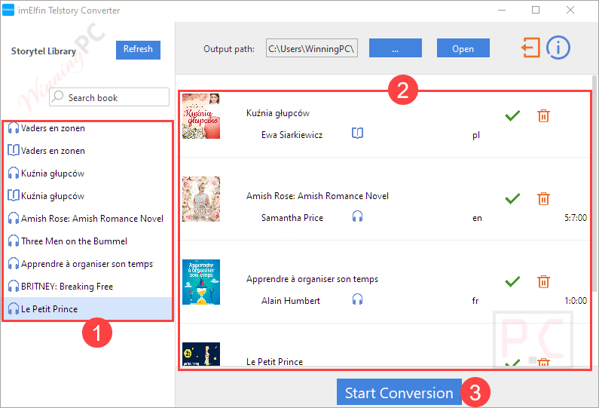Click the headphones icon next to Samantha Price
Screen dimensions: 599x408
(x=357, y=216)
